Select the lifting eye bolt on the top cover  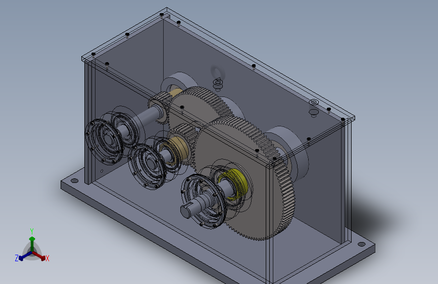pyautogui.click(x=217, y=77)
